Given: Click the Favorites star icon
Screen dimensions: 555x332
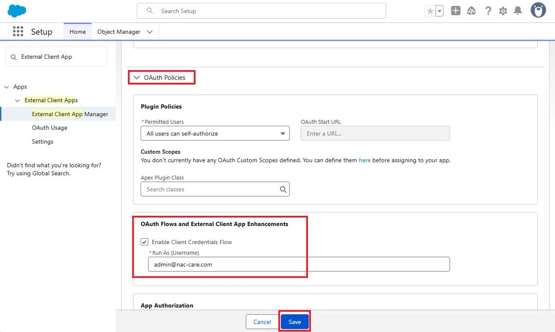Looking at the screenshot, I should coord(430,11).
